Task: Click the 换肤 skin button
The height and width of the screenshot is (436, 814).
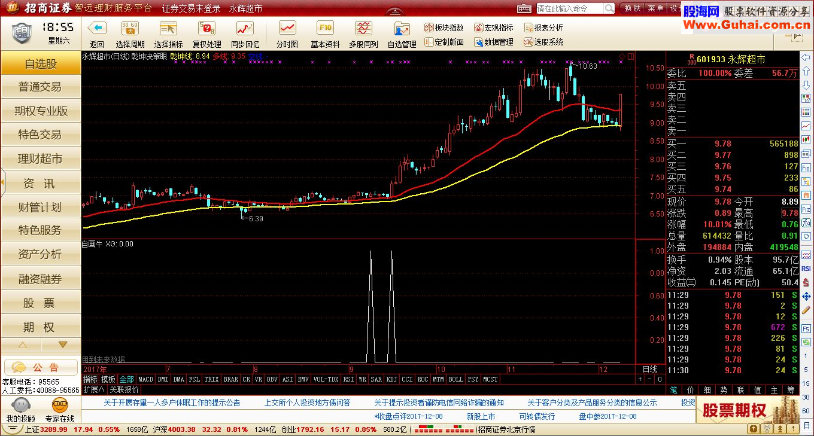Action: tap(632, 8)
